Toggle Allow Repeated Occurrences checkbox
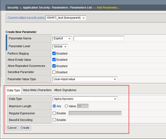This screenshot has width=166, height=139. (x=54, y=66)
